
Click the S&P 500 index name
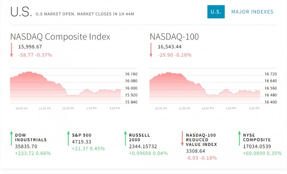[81, 135]
